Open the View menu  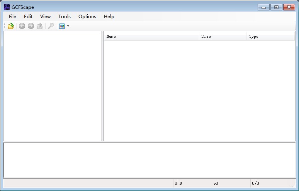pos(45,17)
